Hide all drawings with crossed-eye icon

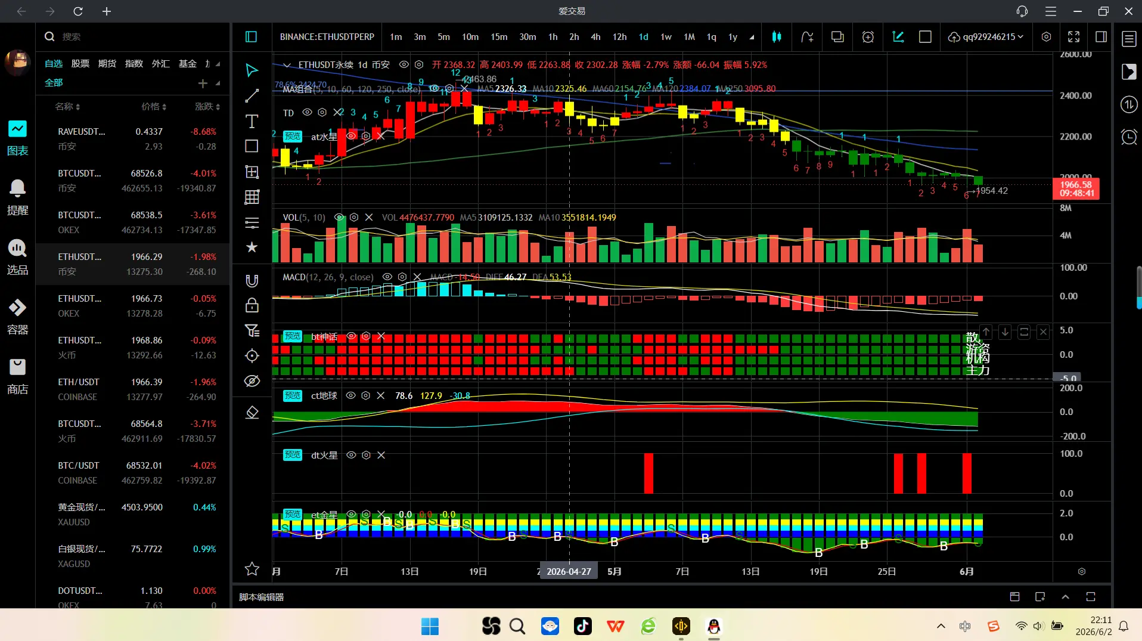coord(252,381)
